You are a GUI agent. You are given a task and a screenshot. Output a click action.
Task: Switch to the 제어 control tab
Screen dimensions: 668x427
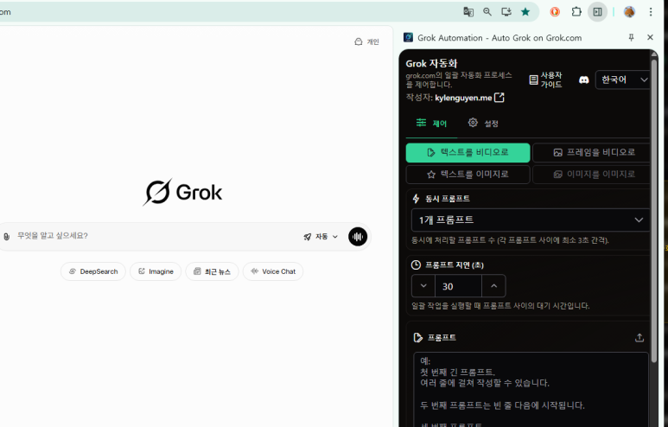pos(431,123)
